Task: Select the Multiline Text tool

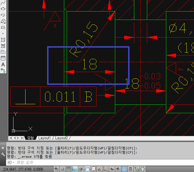Action: point(3,64)
